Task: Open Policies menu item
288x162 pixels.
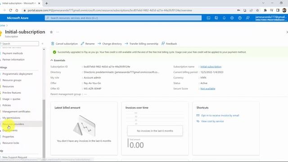Action: coord(7,105)
